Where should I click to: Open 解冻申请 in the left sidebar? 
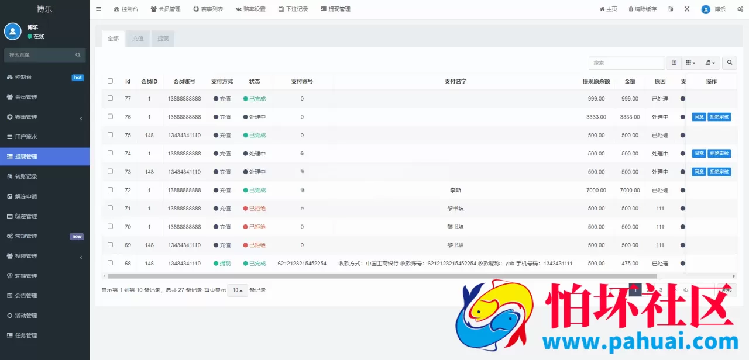click(44, 196)
